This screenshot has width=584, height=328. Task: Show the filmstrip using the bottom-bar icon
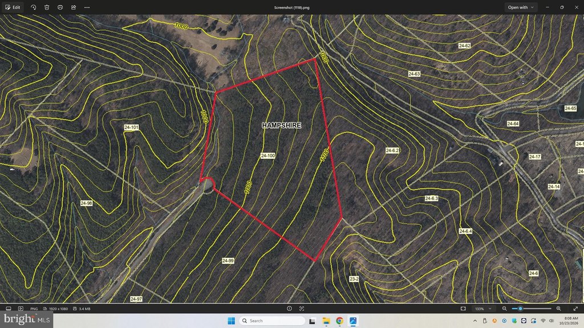coord(9,309)
